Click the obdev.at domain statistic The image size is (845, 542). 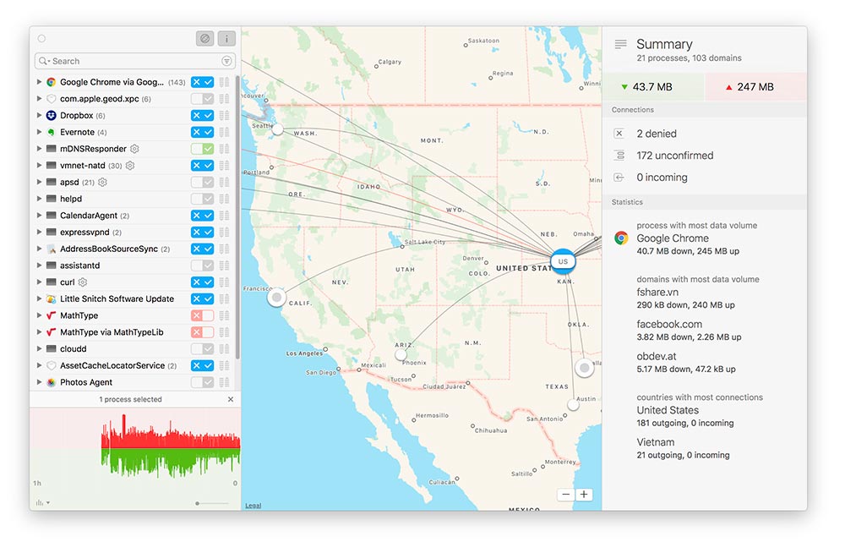tap(686, 363)
